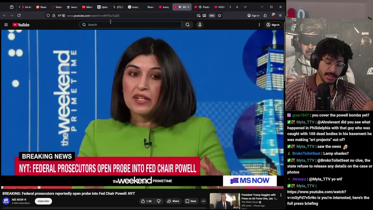Bookmark this page with star icon
Image resolution: width=373 pixels, height=210 pixels.
tap(219, 15)
